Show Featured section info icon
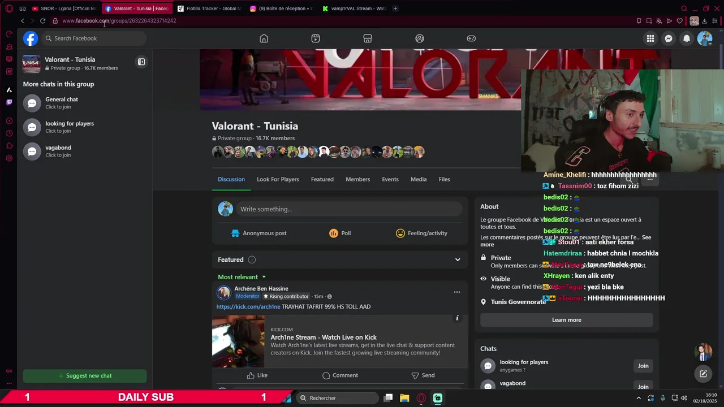724x407 pixels. click(x=252, y=259)
